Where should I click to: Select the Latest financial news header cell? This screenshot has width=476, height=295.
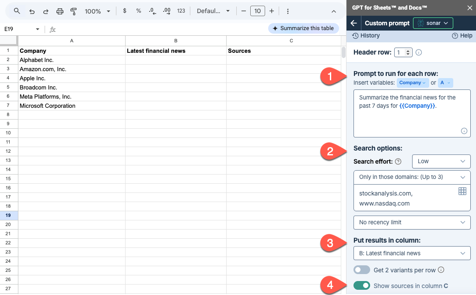point(176,51)
